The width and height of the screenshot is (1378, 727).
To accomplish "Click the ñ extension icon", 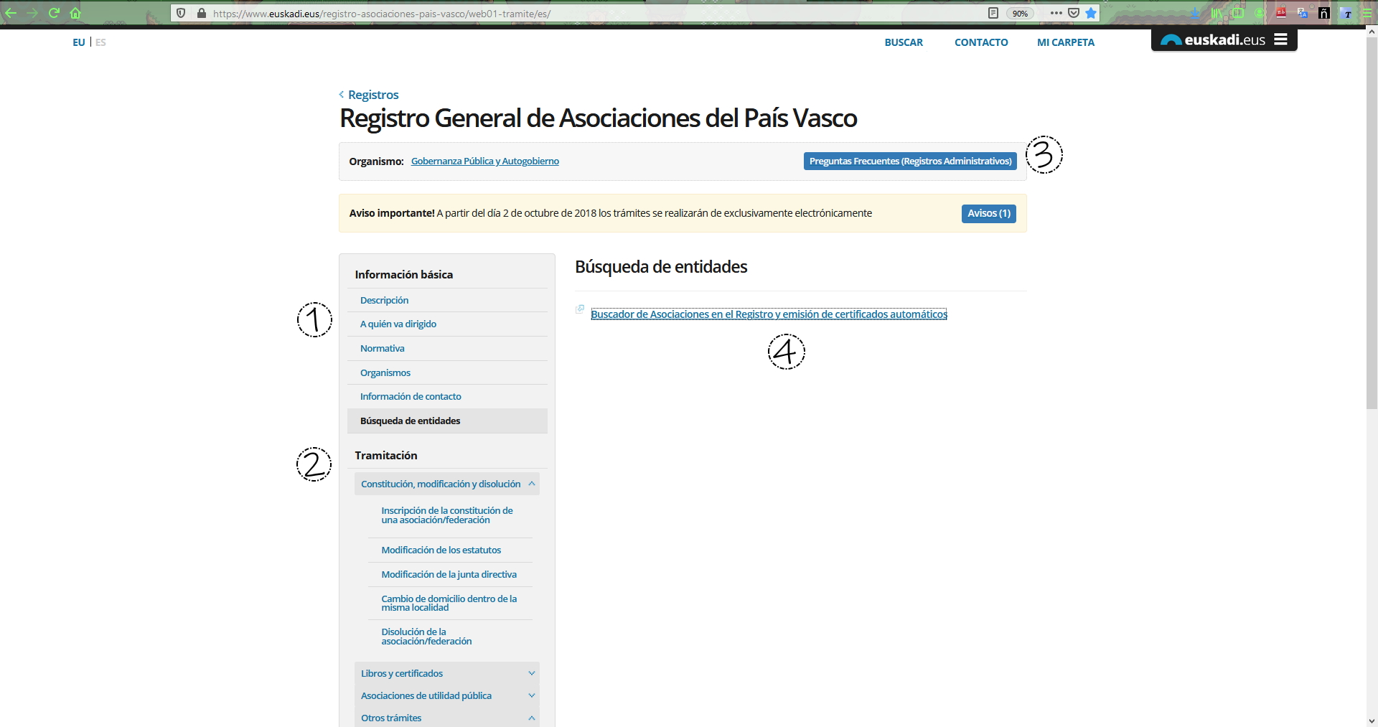I will tap(1324, 13).
